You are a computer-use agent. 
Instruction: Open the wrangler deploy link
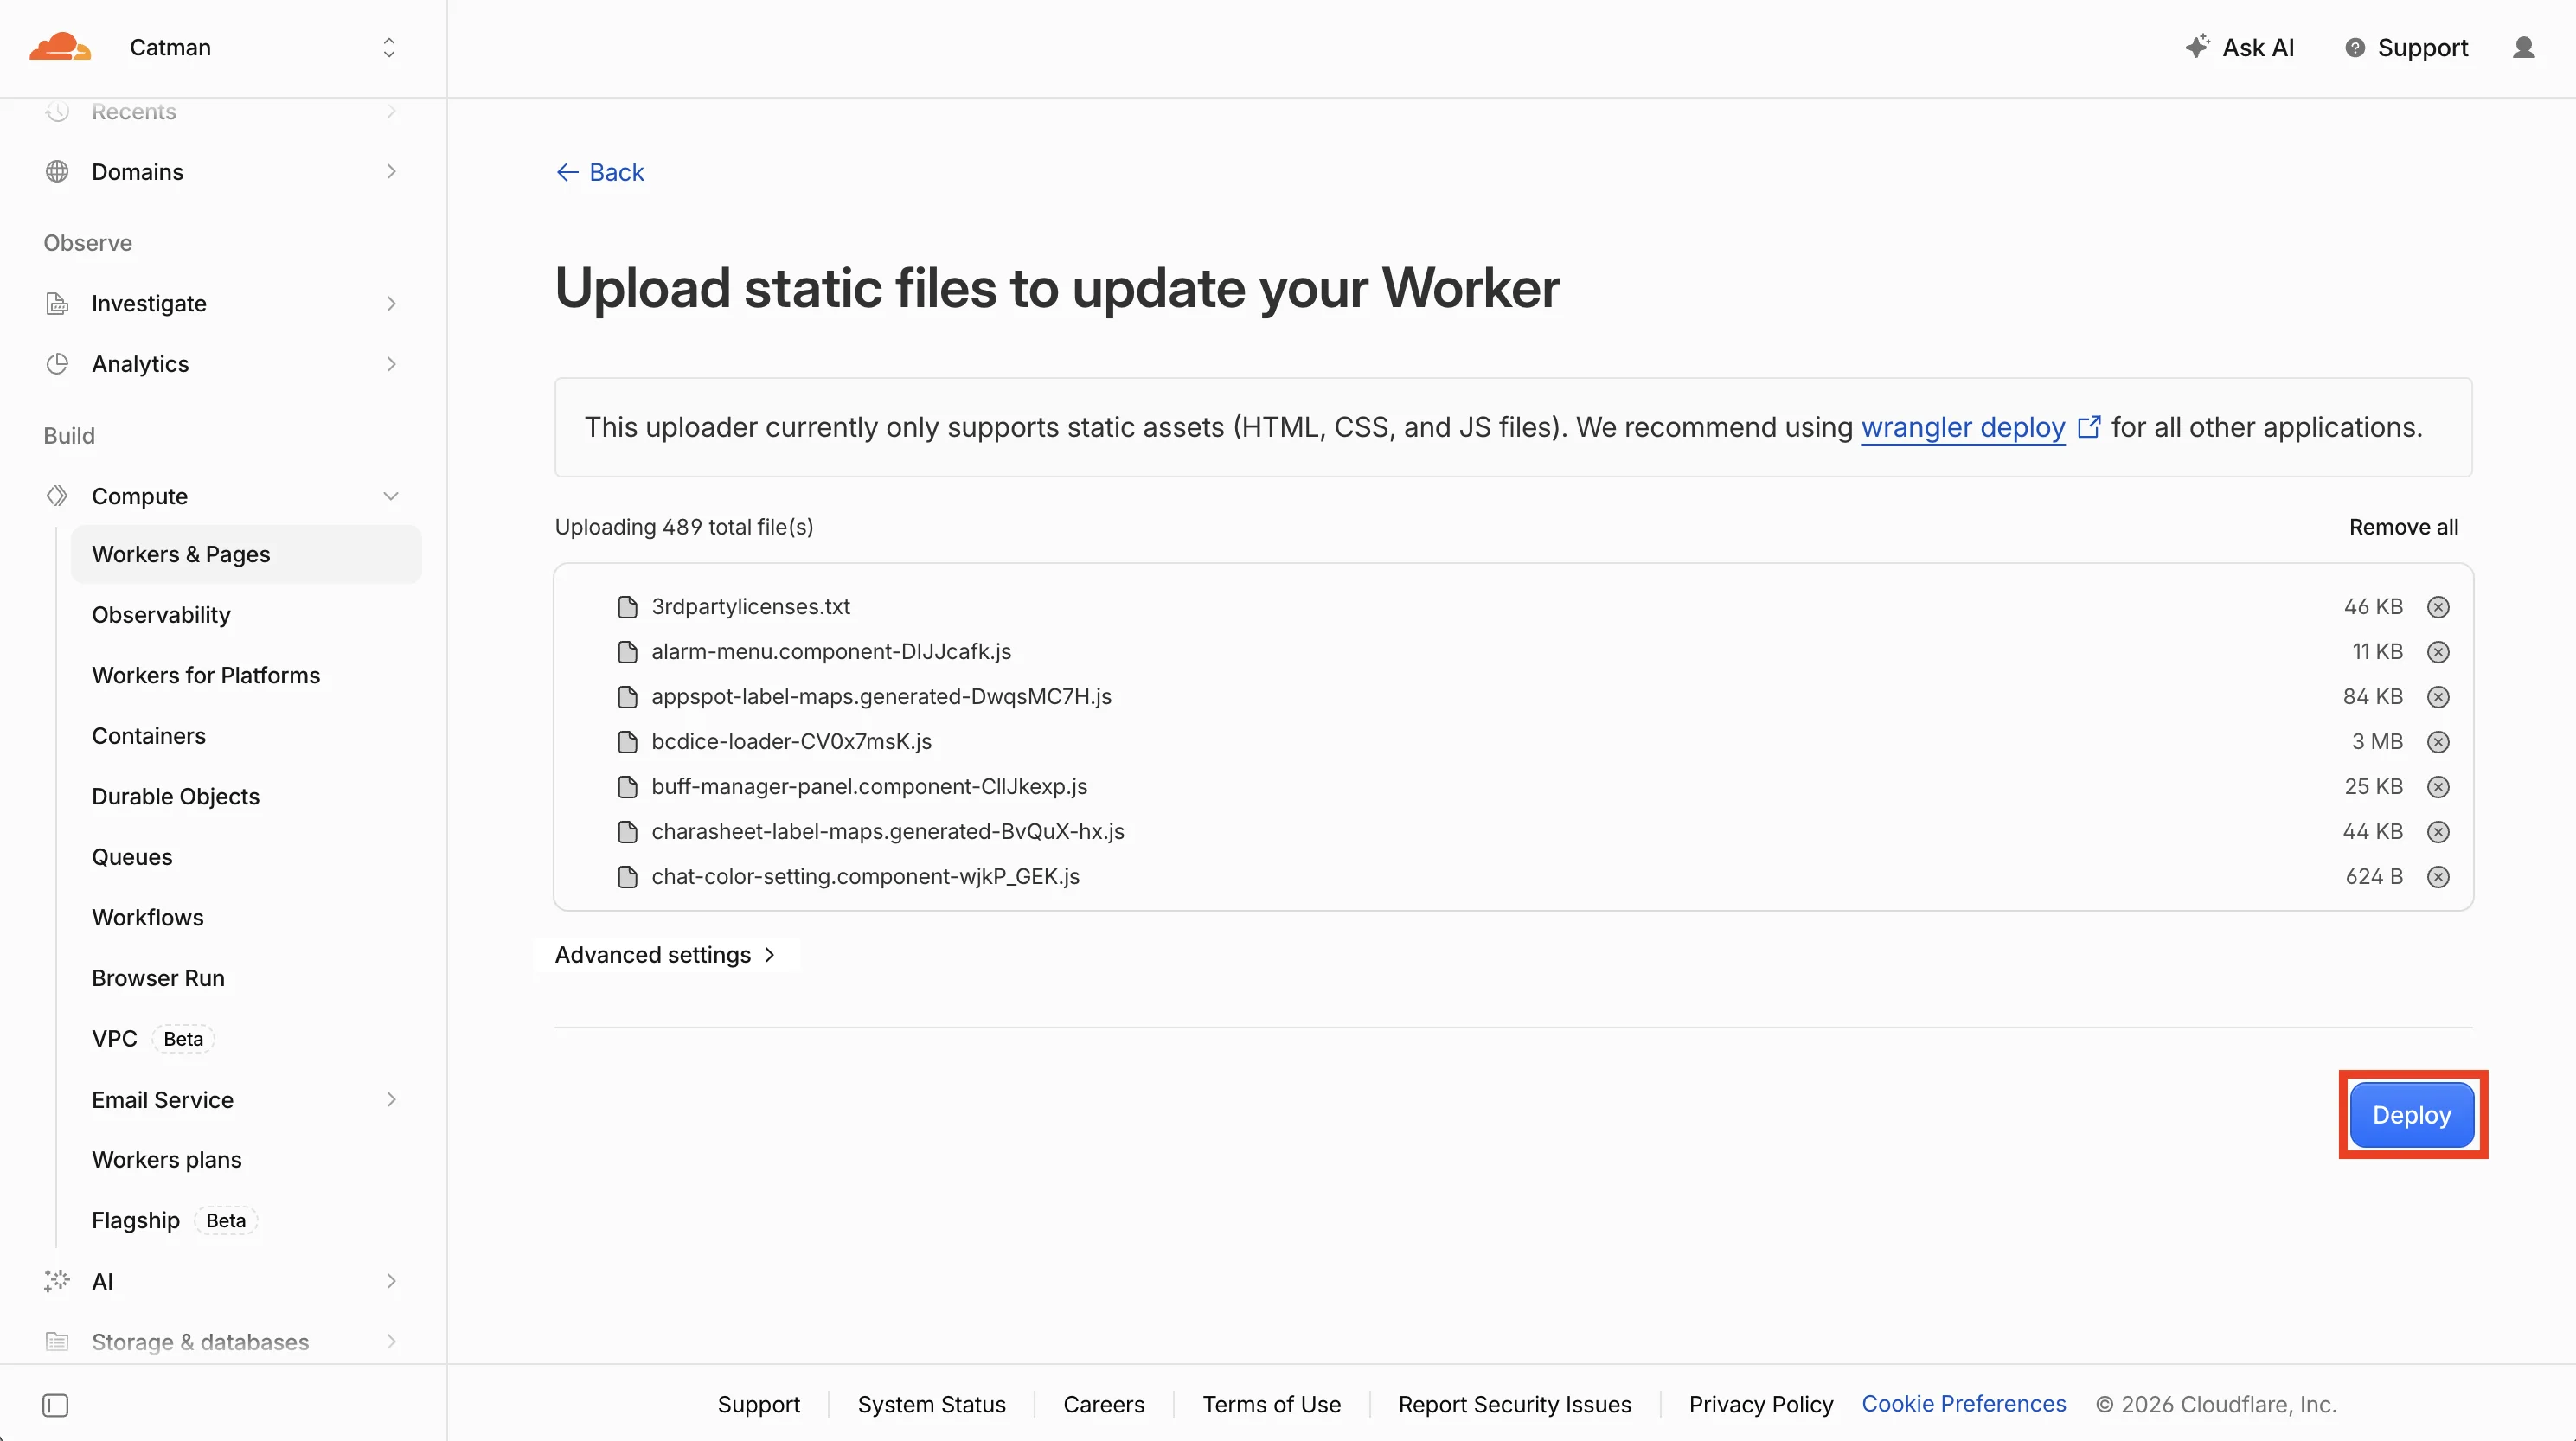coord(1962,427)
